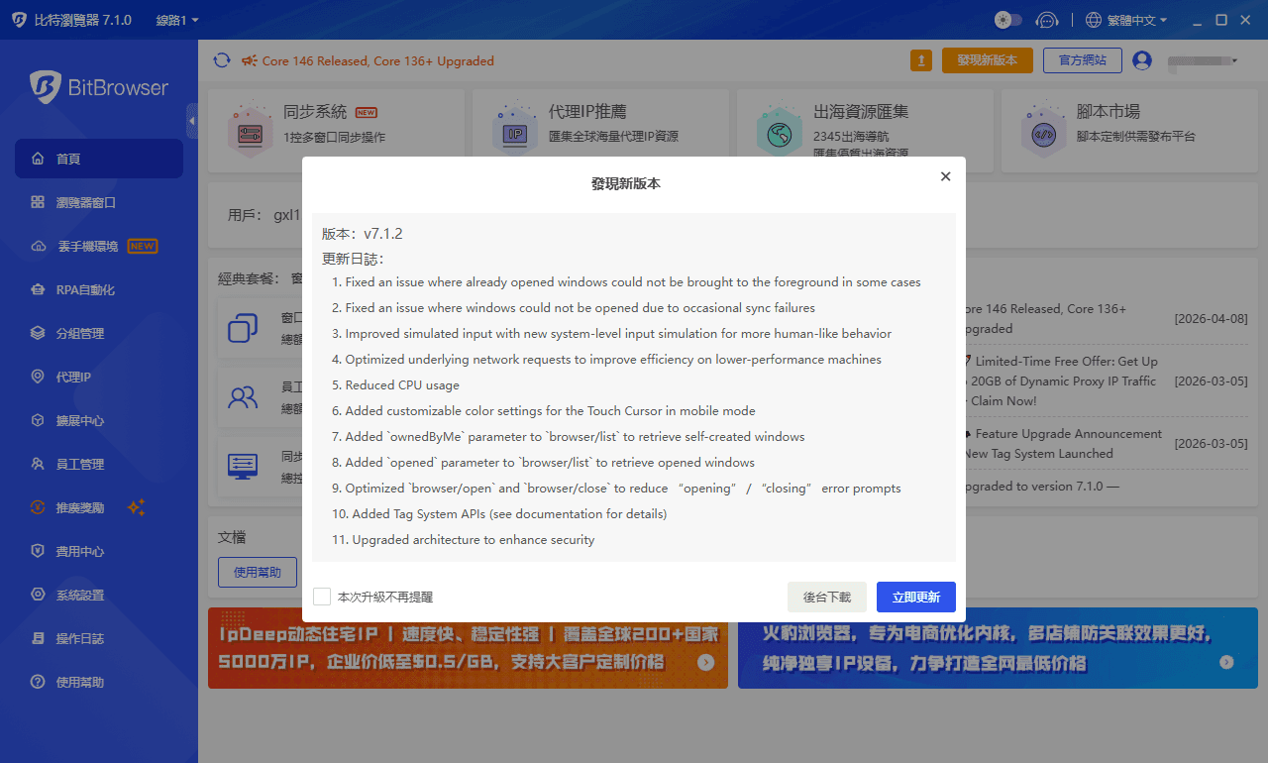Click the 腳本市場 code icon
Viewport: 1268px width, 763px height.
coord(1043,132)
